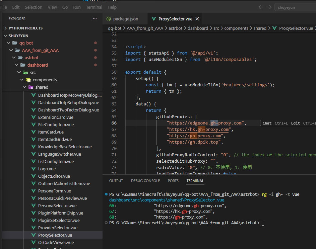Open the Help menu
This screenshot has width=316, height=249.
(112, 7)
